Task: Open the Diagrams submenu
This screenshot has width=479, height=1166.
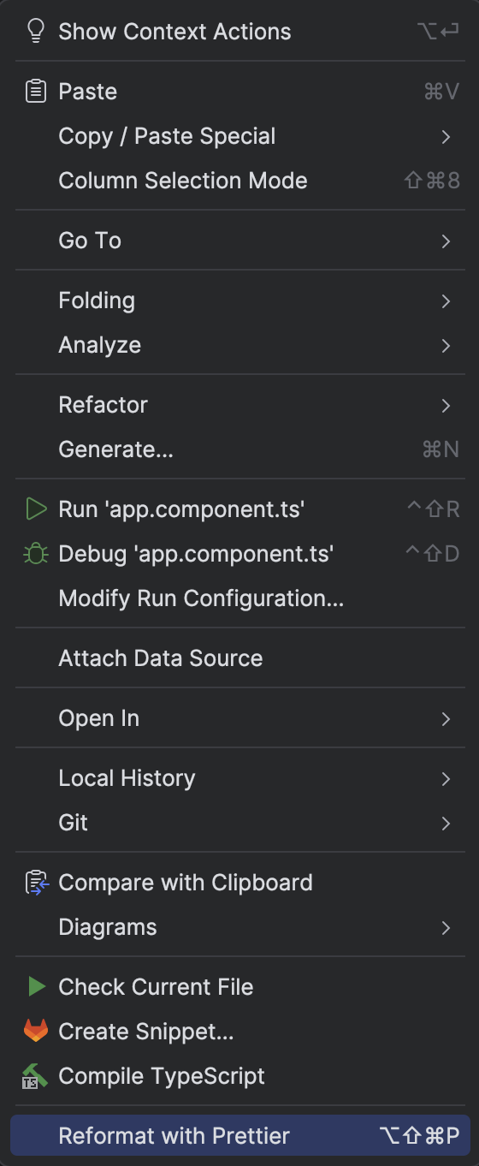Action: click(239, 927)
